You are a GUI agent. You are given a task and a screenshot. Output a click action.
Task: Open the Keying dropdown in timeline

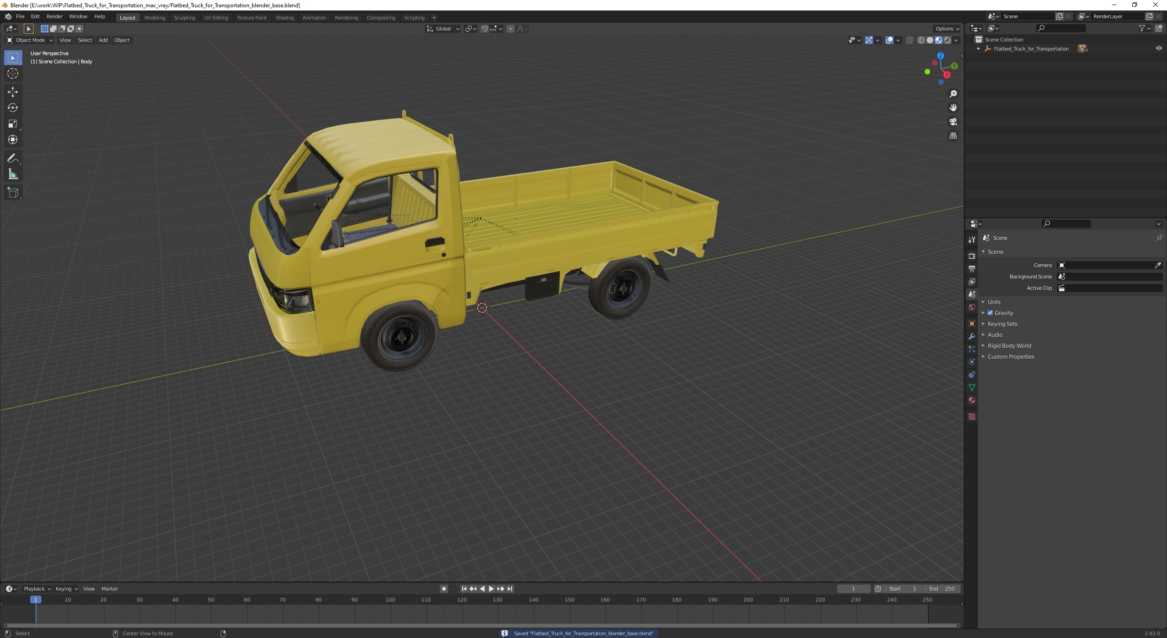66,589
